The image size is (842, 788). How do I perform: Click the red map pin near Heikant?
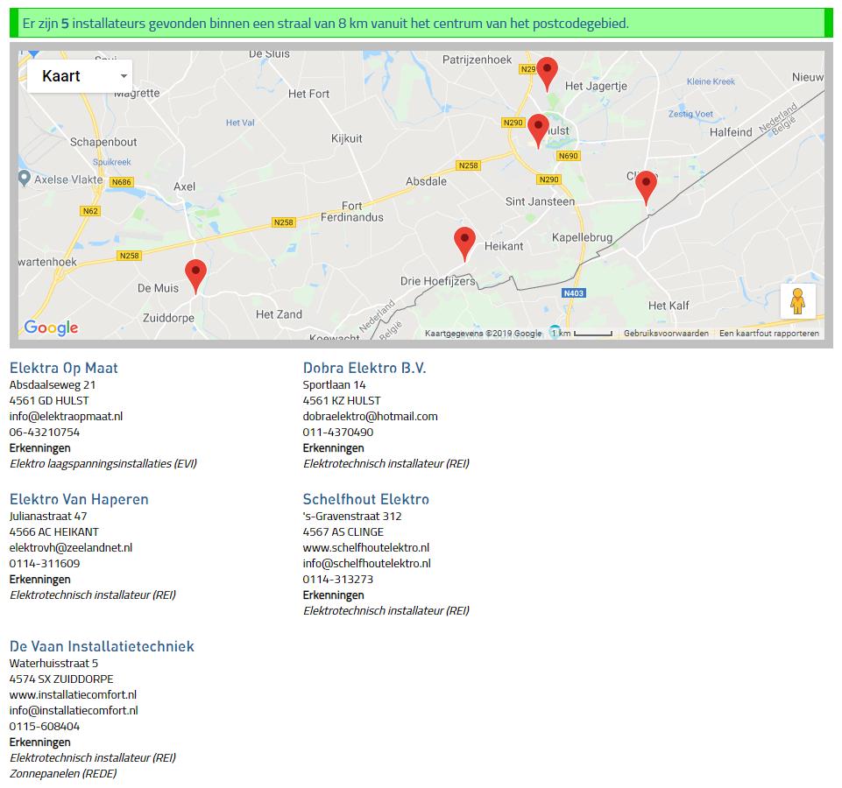coord(464,243)
